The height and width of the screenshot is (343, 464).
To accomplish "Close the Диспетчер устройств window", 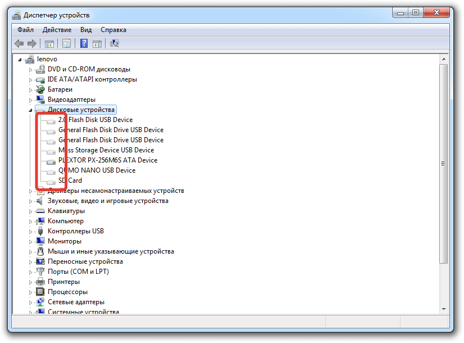I will pyautogui.click(x=436, y=13).
